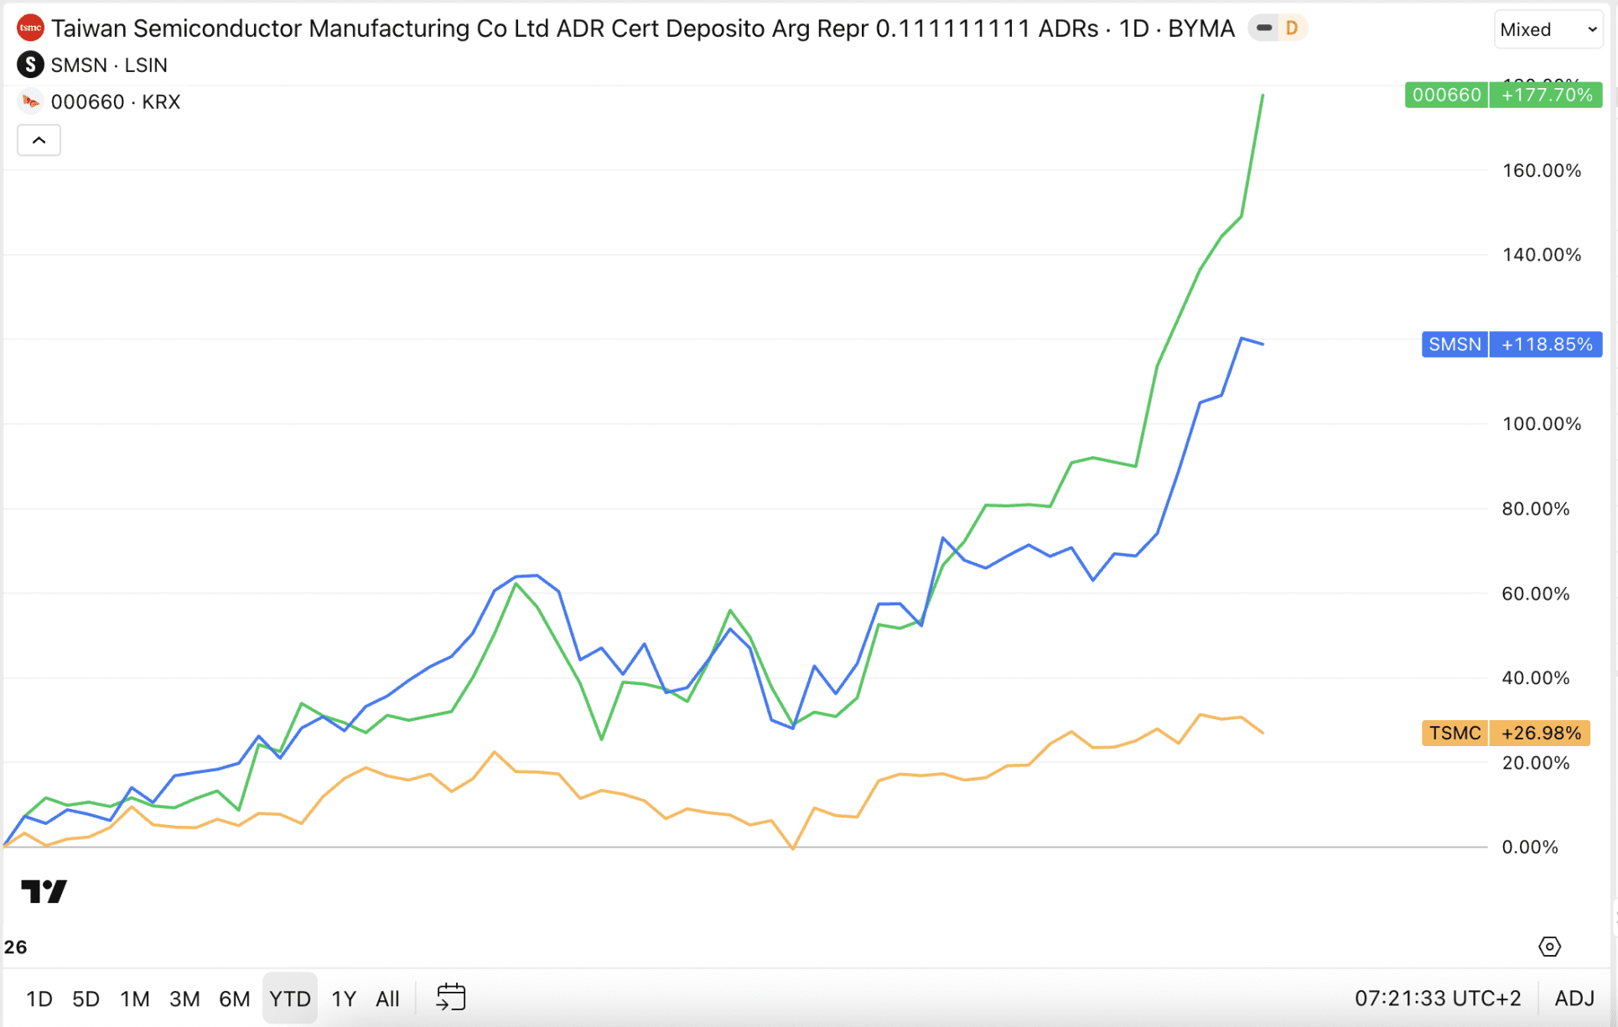Open the Mixed dropdown menu
The height and width of the screenshot is (1027, 1618).
pyautogui.click(x=1548, y=29)
